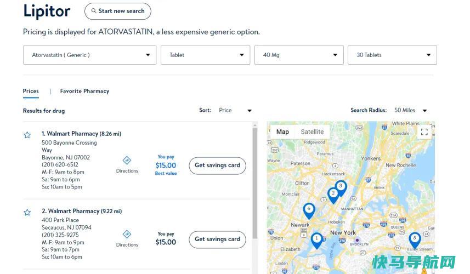
Task: Get savings card for Bayonne Walmart Pharmacy
Action: click(x=217, y=165)
